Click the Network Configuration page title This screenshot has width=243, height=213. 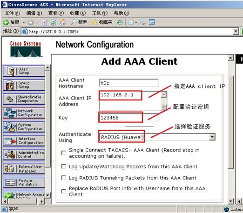(x=94, y=45)
